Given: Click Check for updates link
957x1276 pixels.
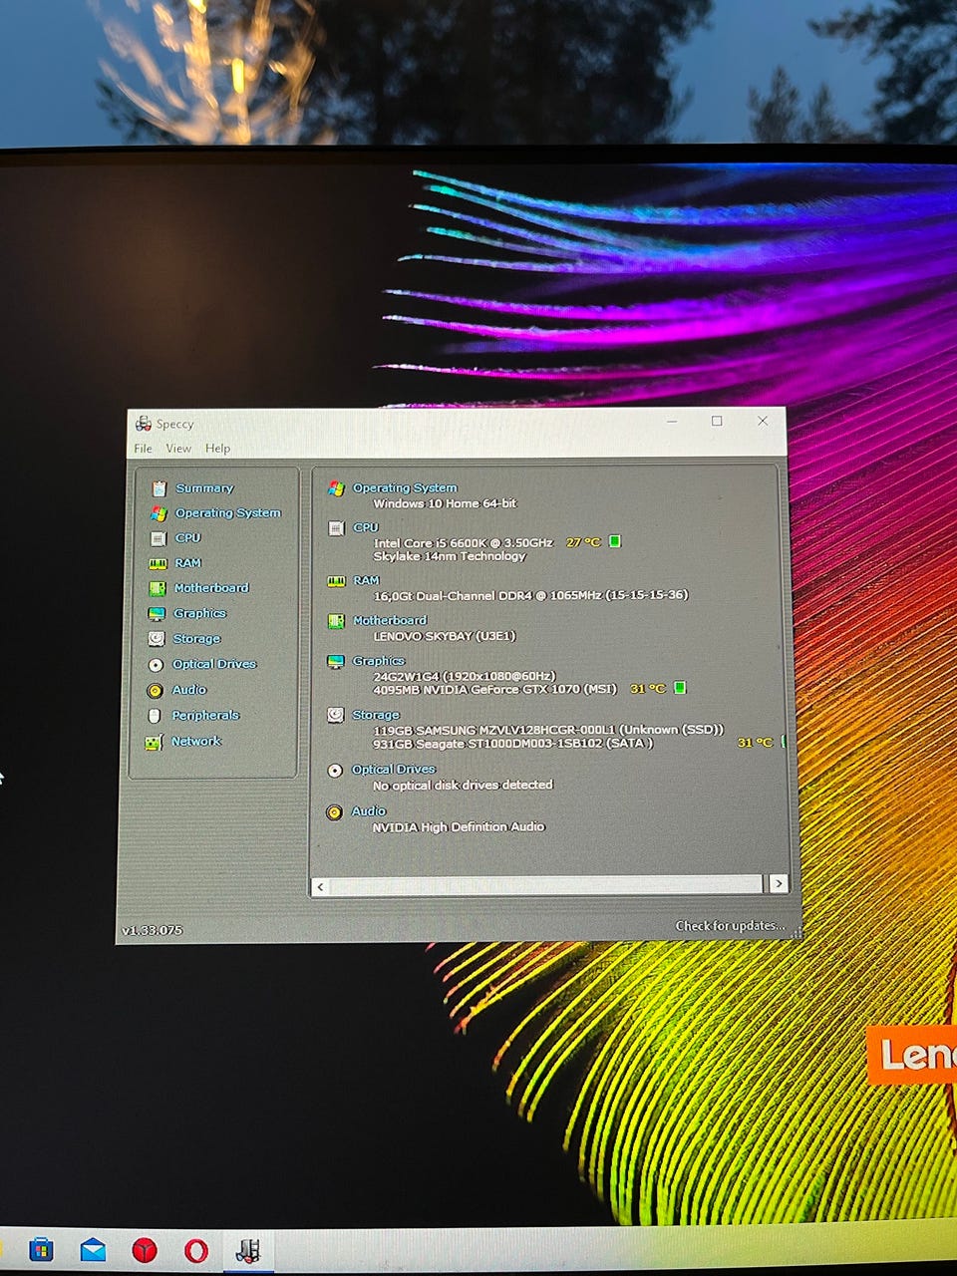Looking at the screenshot, I should (x=730, y=926).
